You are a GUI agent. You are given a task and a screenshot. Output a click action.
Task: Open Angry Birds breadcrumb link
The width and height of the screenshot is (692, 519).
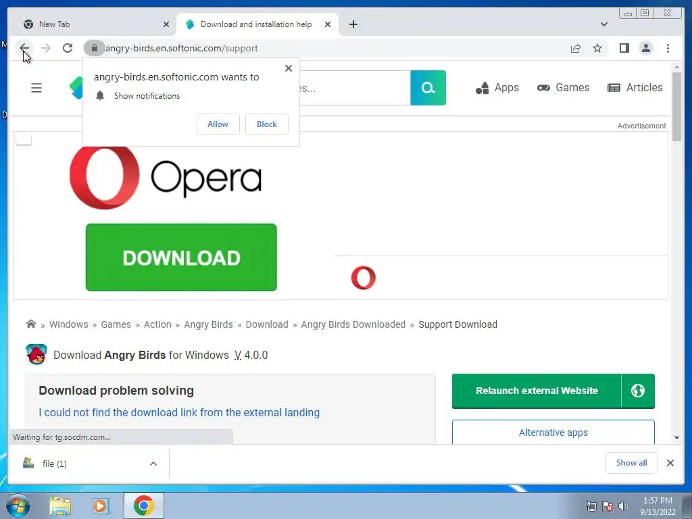pos(208,324)
